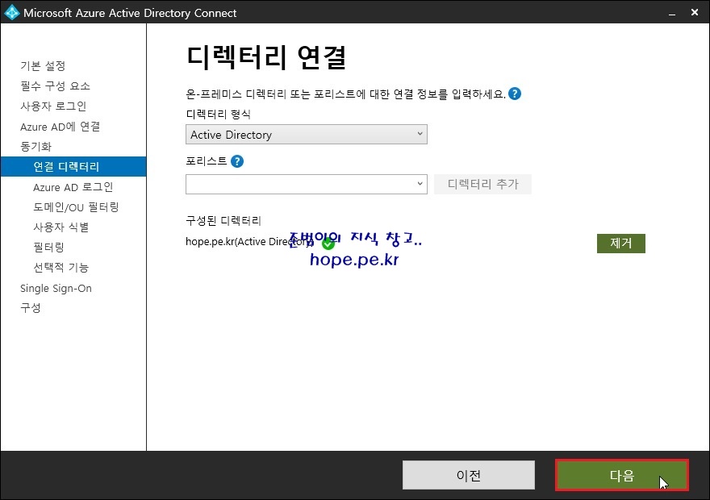Click the 디렉터리 연결 page heading

pyautogui.click(x=266, y=57)
